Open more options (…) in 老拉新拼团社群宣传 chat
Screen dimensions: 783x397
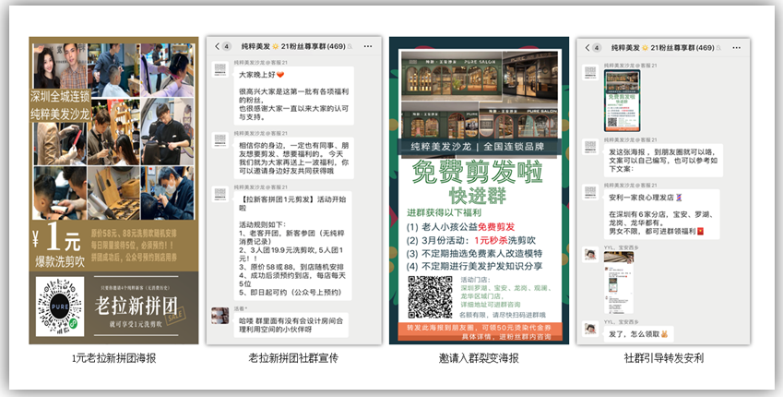pos(368,46)
